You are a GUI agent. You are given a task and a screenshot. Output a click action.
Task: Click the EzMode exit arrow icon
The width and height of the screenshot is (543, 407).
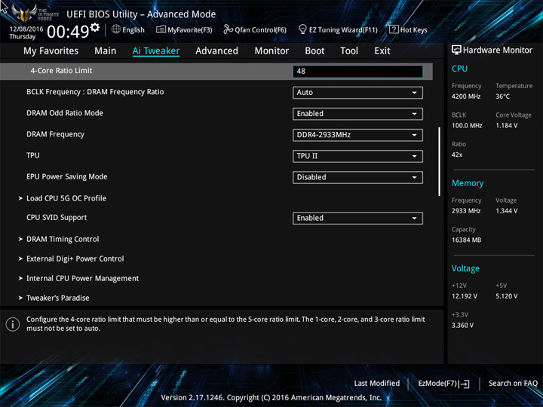click(x=464, y=384)
